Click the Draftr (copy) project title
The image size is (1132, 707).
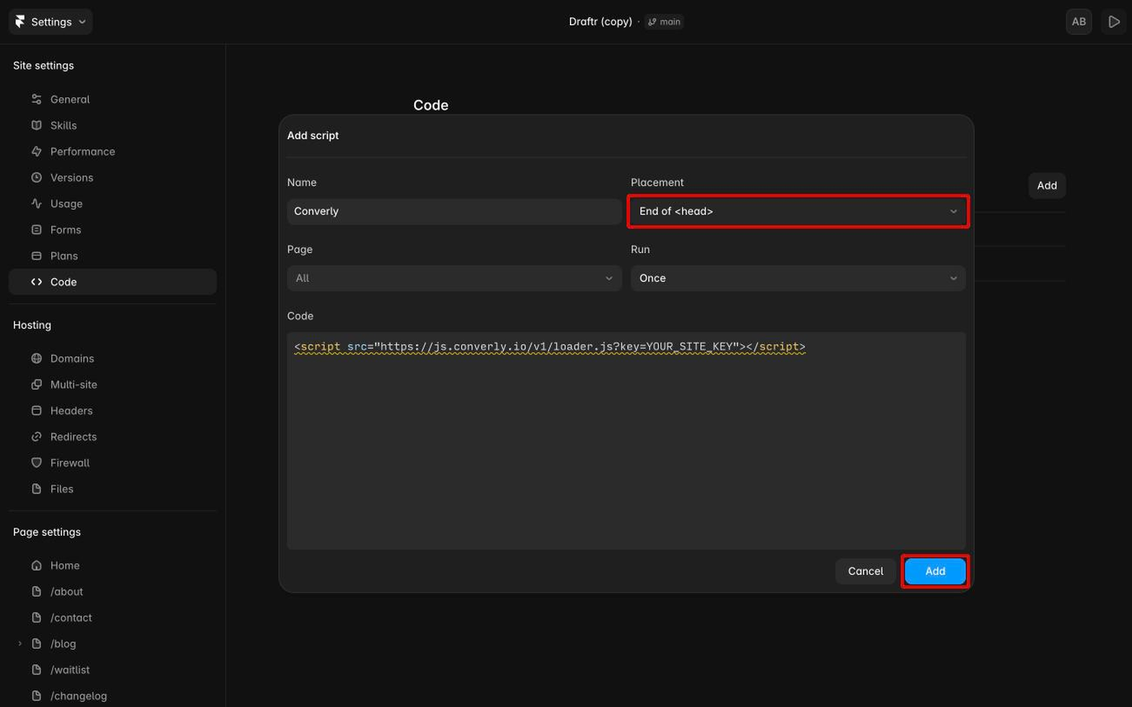click(601, 22)
